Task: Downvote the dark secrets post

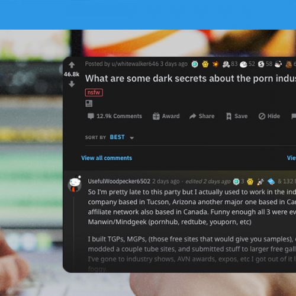Action: [72, 84]
